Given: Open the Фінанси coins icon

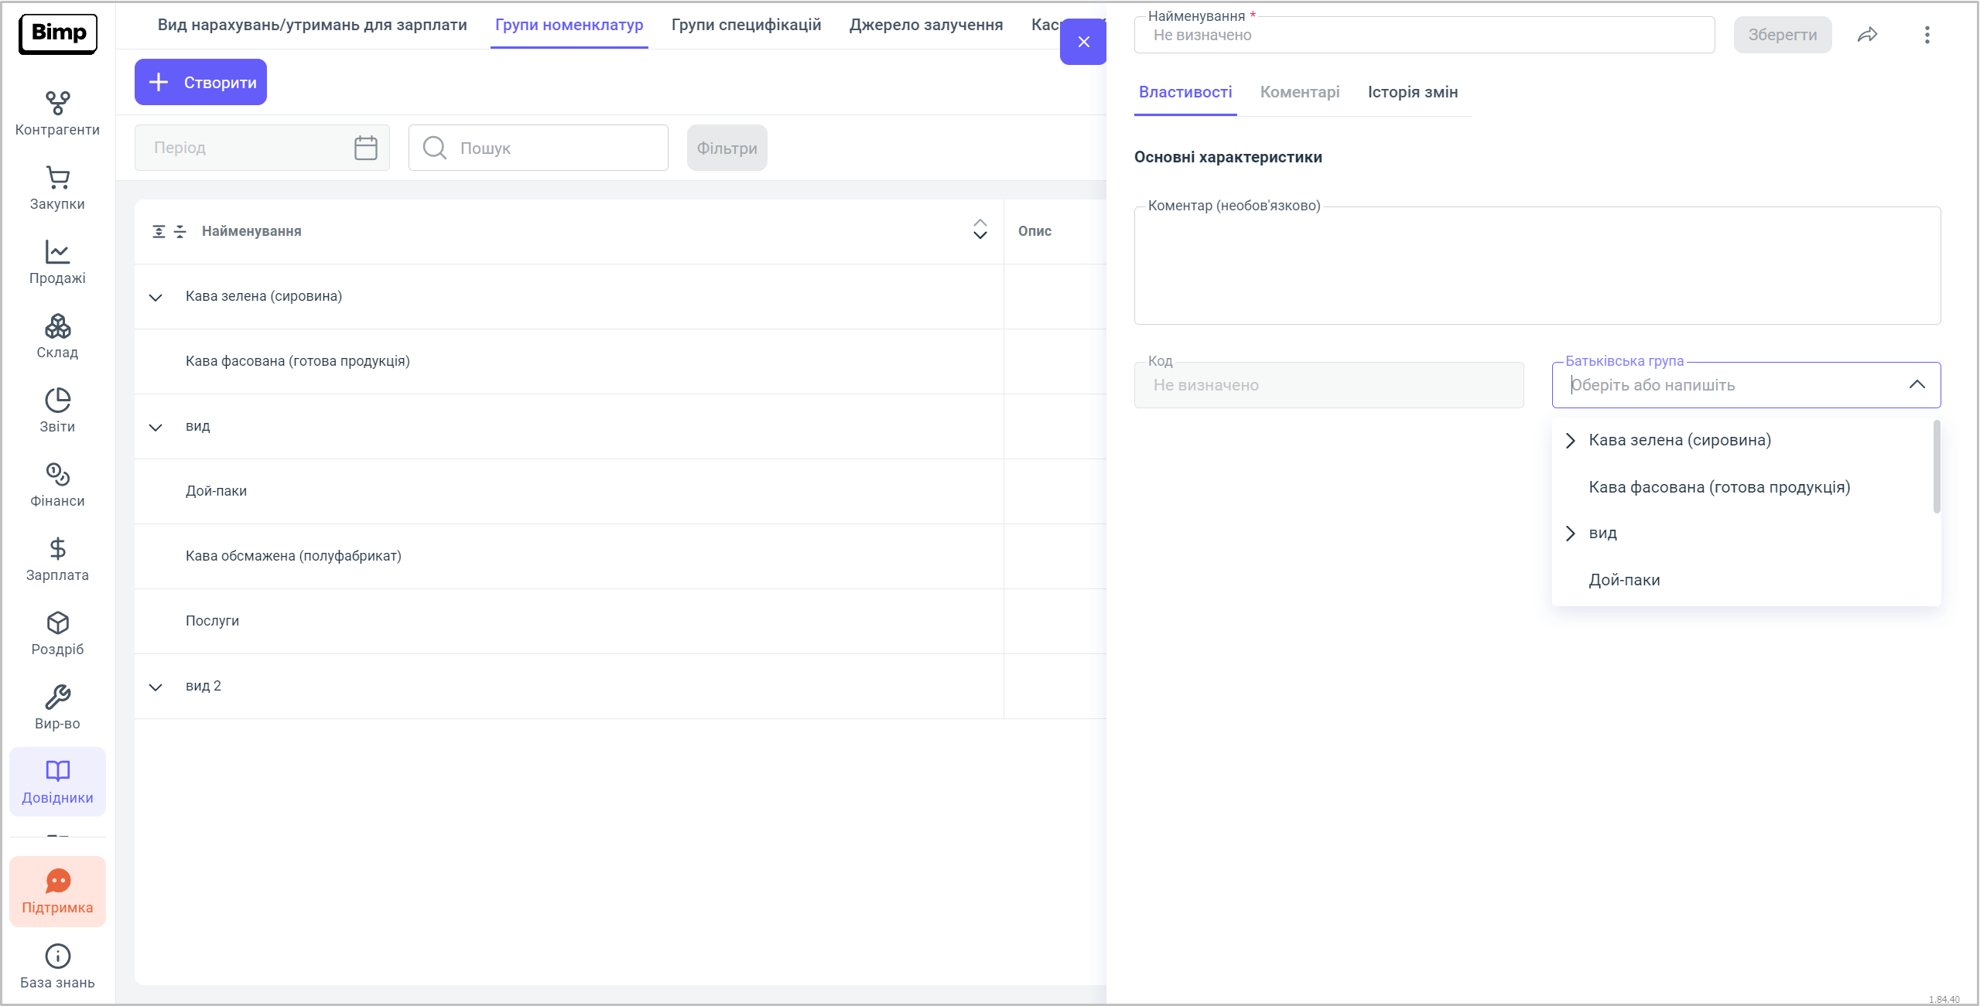Looking at the screenshot, I should coord(57,484).
